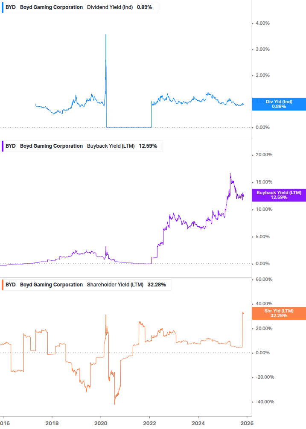Click the 2024 label on the time axis
This screenshot has width=306, height=429.
pyautogui.click(x=198, y=423)
